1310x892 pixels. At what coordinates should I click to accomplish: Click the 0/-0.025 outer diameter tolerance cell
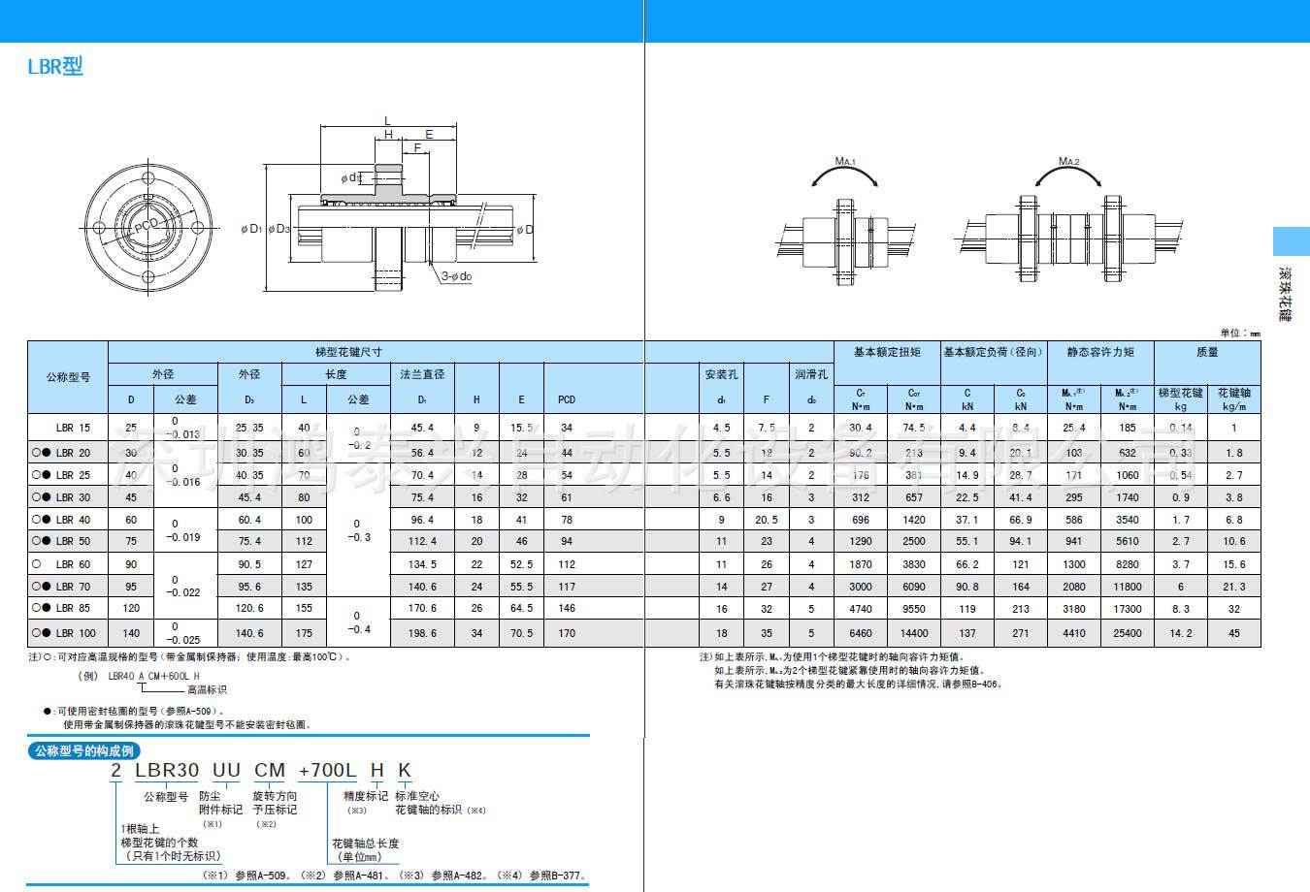183,633
